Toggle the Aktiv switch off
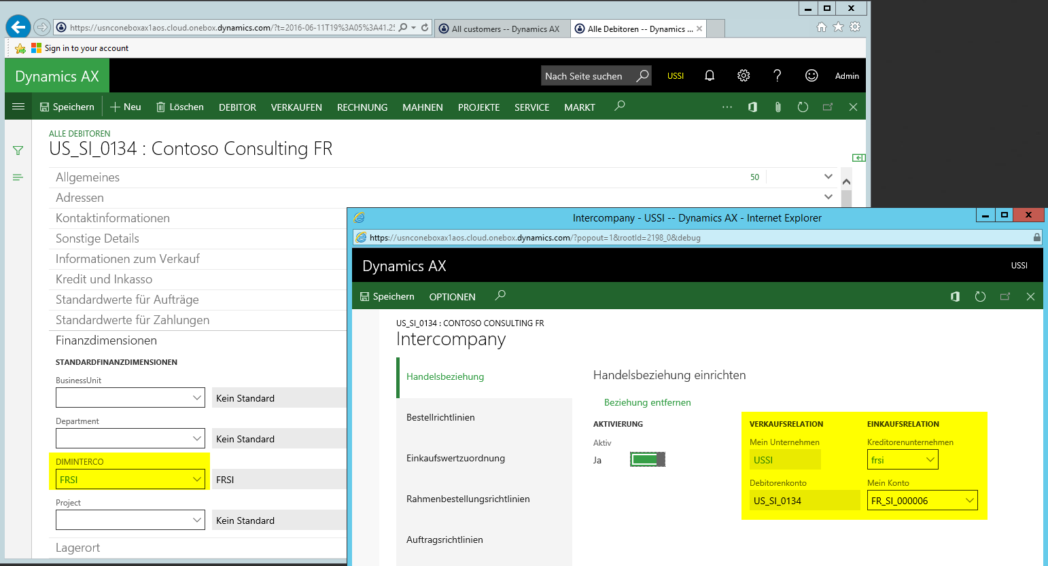Screen dimensions: 1048x566 647,460
